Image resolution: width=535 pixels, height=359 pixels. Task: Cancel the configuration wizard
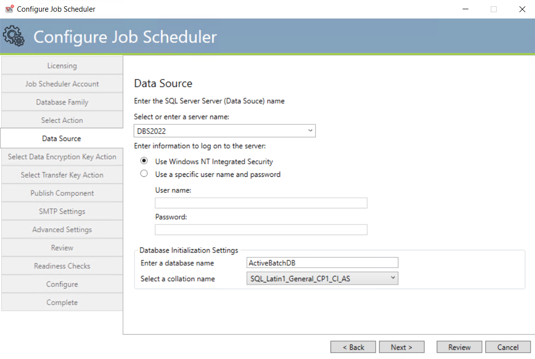pyautogui.click(x=508, y=347)
